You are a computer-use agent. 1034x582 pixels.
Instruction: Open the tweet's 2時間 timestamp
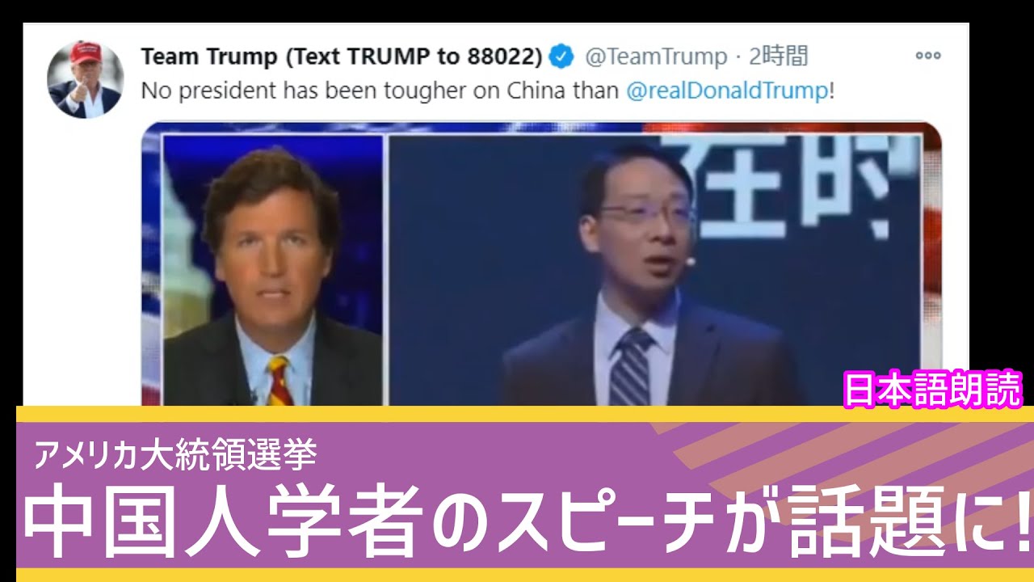778,57
